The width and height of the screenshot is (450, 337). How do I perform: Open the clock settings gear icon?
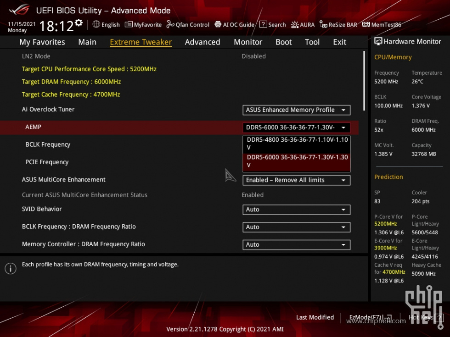pos(79,22)
